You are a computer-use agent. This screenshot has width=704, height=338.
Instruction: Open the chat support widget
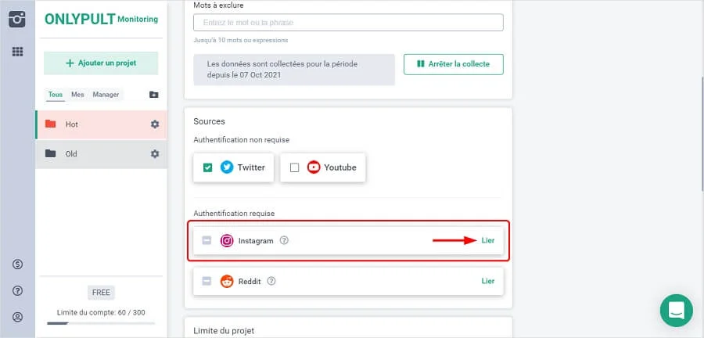tap(676, 310)
